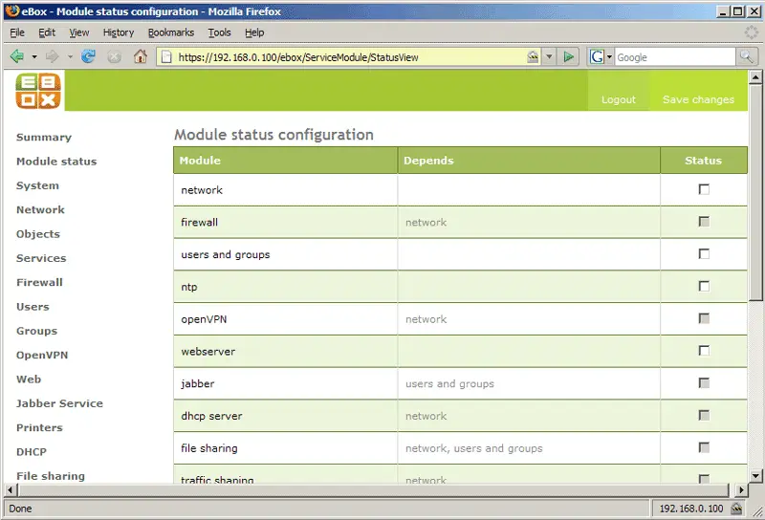Toggle the openVPN module checkbox
The height and width of the screenshot is (520, 765).
click(x=704, y=318)
